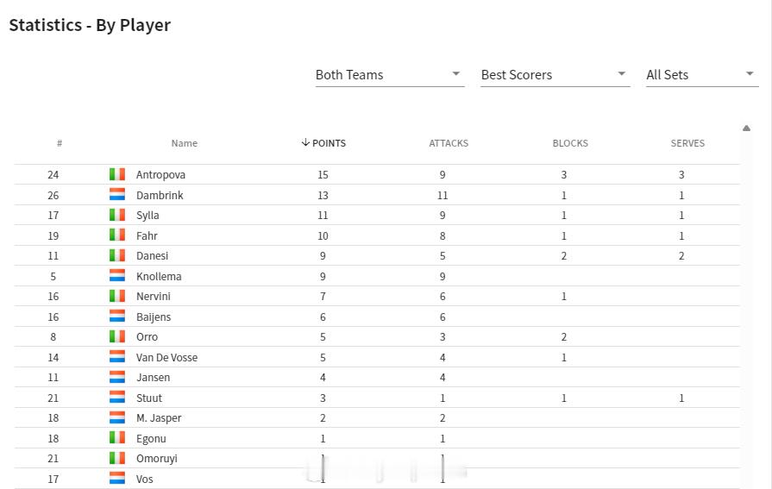Click the sort arrow next to POINTS
This screenshot has width=772, height=489.
coord(305,142)
